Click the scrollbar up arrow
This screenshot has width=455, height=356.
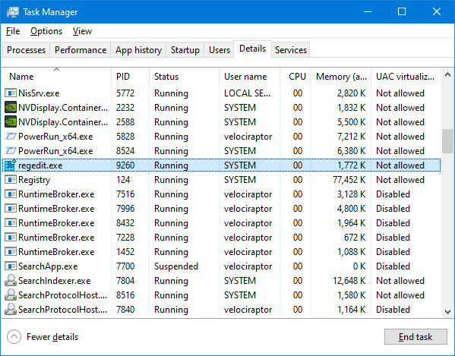[x=447, y=74]
